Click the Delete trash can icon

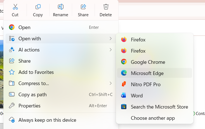106,7
